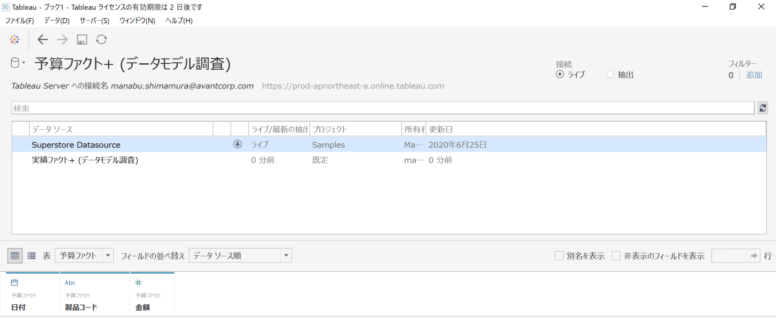Open the ヘルプ(H) menu

[178, 21]
